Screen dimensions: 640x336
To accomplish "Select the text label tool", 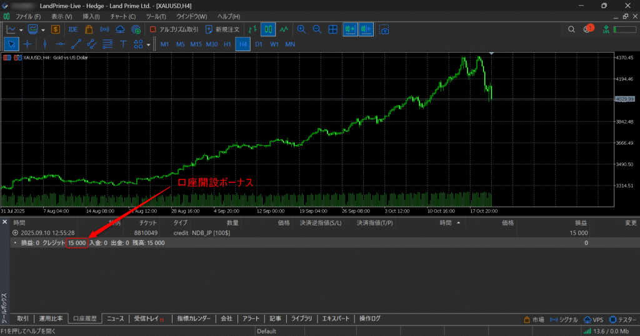I will [x=123, y=44].
